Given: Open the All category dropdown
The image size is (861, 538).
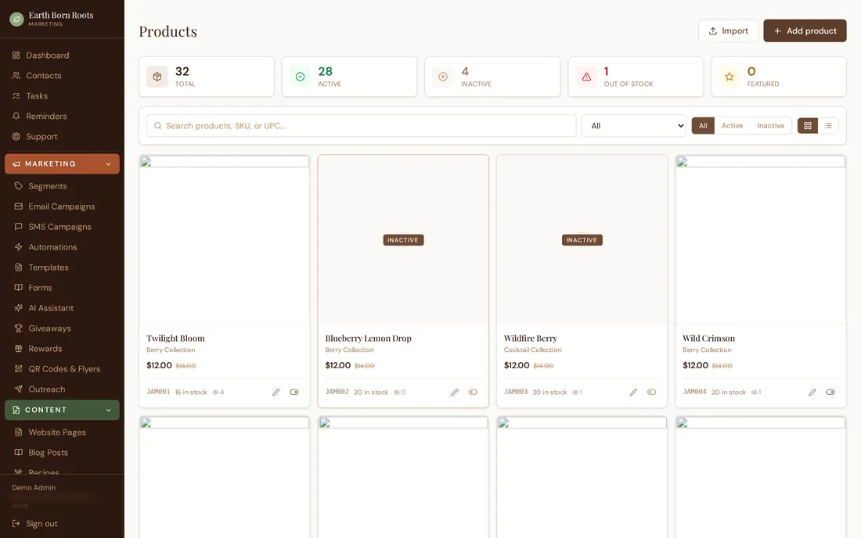Looking at the screenshot, I should [634, 126].
